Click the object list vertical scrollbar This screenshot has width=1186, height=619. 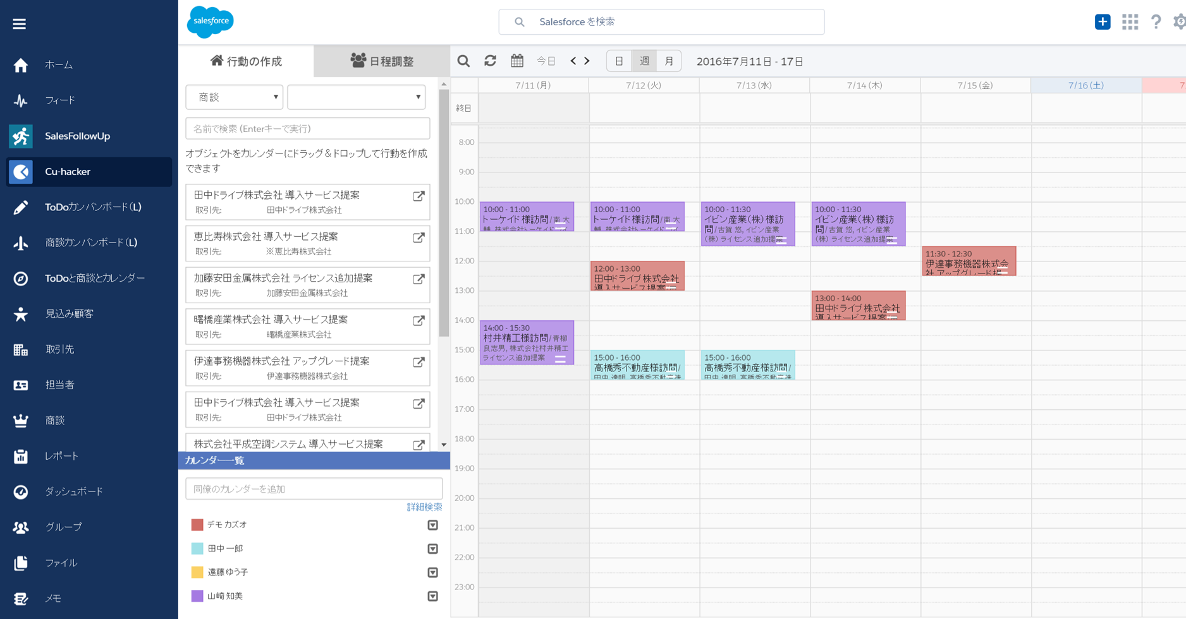(x=444, y=213)
